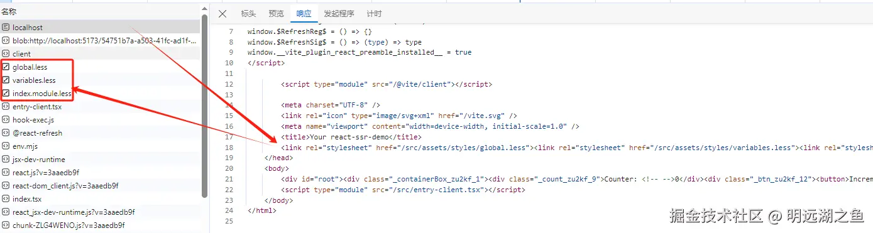Select the chunk-ZLG4WENO.js?v=3aaedb9f request
Image resolution: width=873 pixels, height=233 pixels.
point(100,225)
